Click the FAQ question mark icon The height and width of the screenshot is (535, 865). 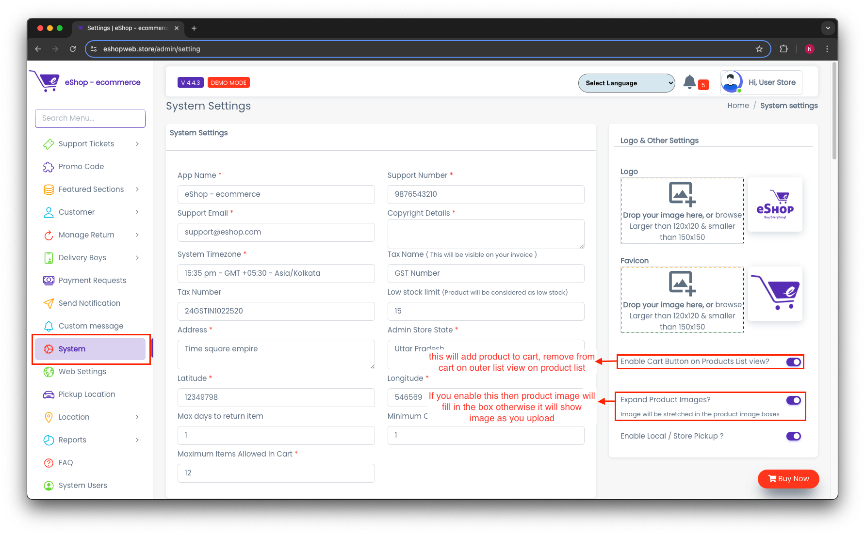click(x=49, y=463)
